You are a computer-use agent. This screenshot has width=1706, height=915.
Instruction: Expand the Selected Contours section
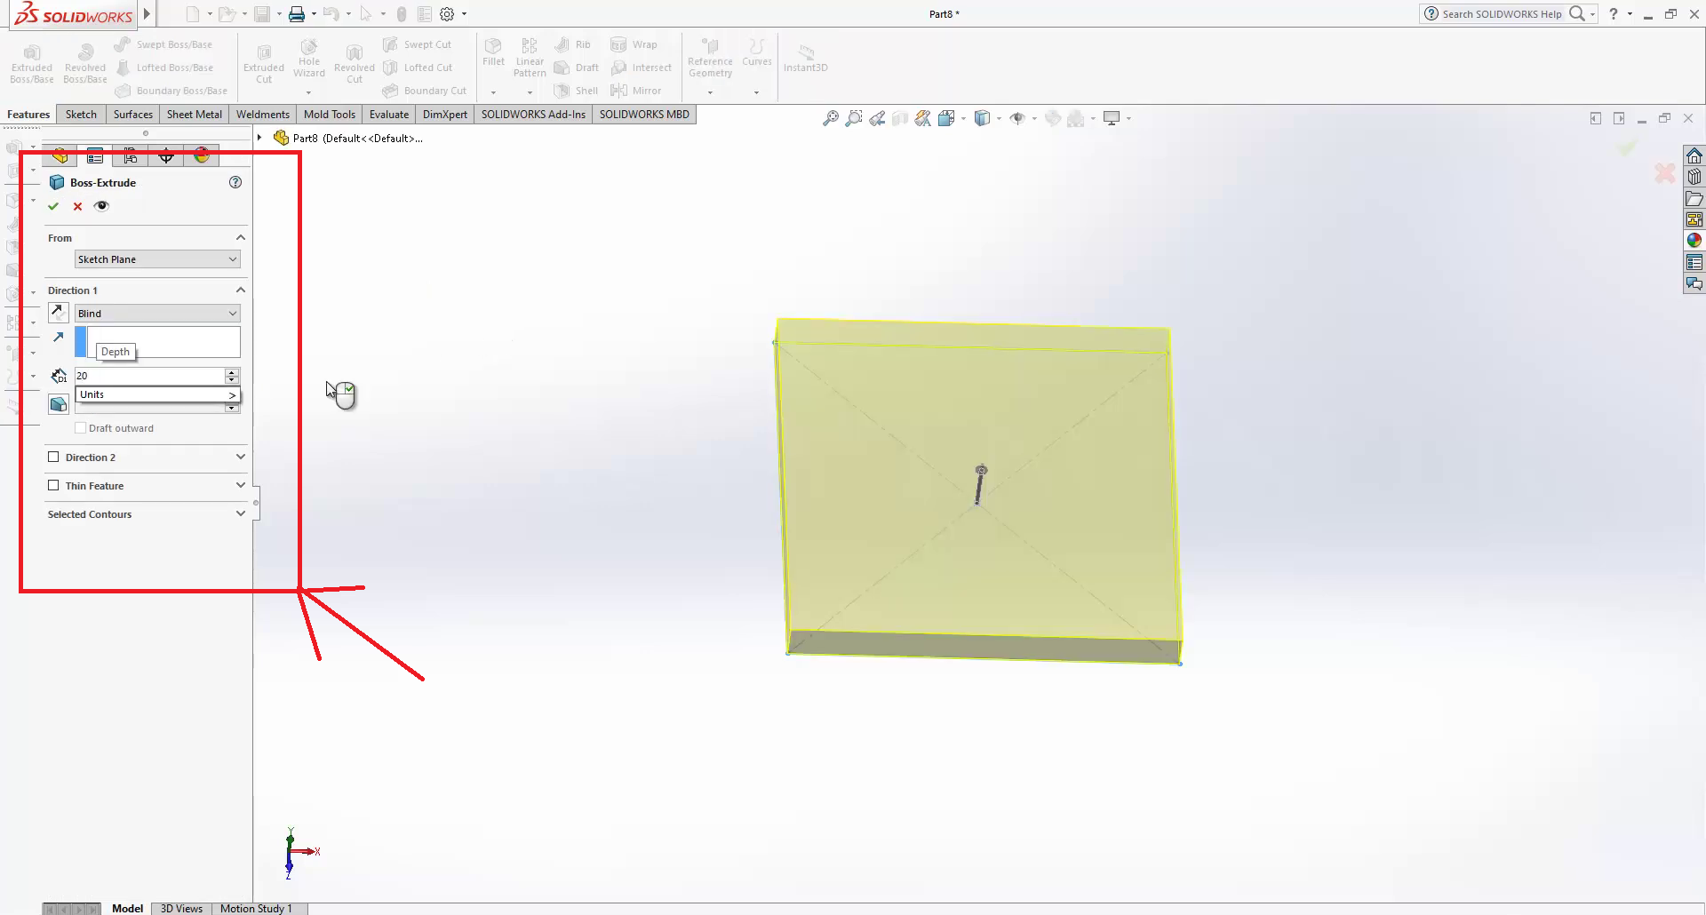point(240,514)
